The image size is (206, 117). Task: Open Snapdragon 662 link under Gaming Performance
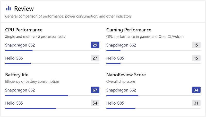(x=121, y=45)
